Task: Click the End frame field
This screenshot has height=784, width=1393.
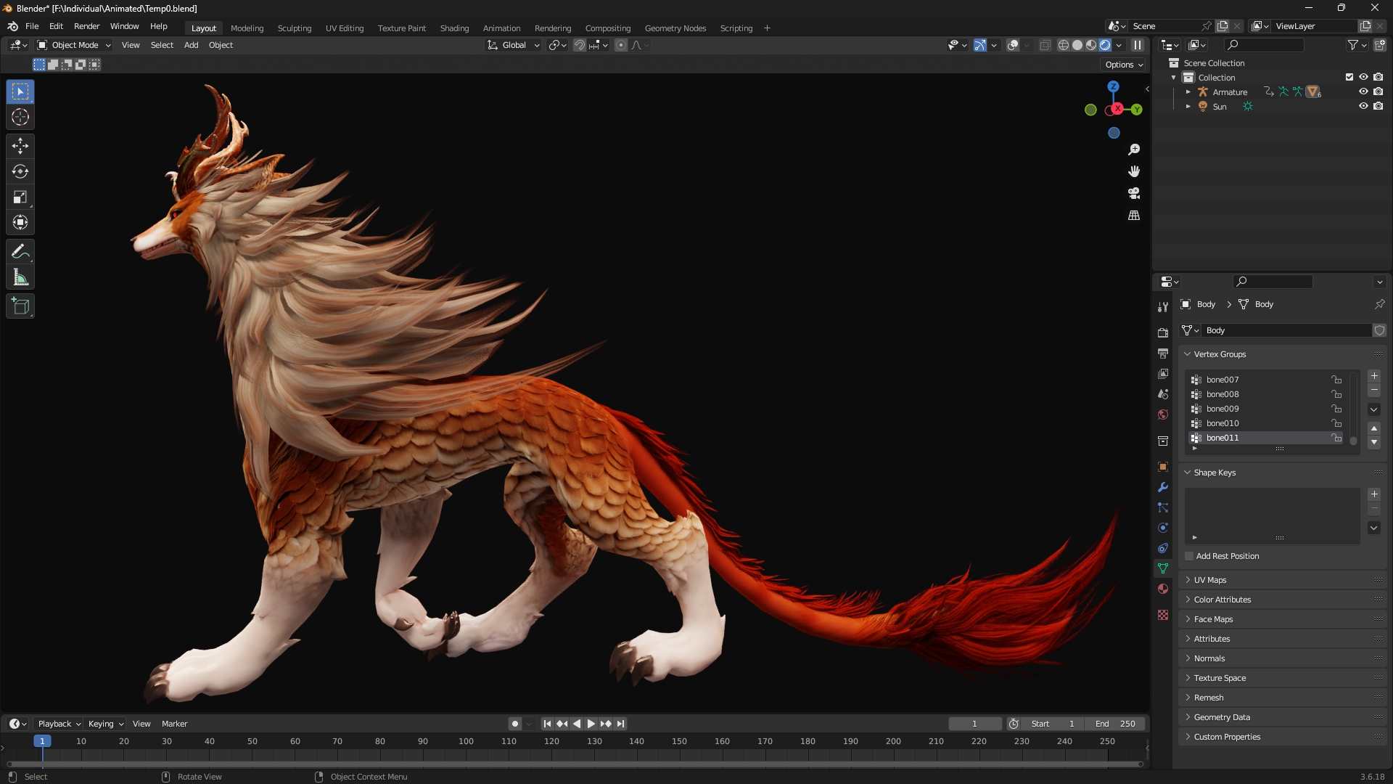Action: click(1115, 724)
